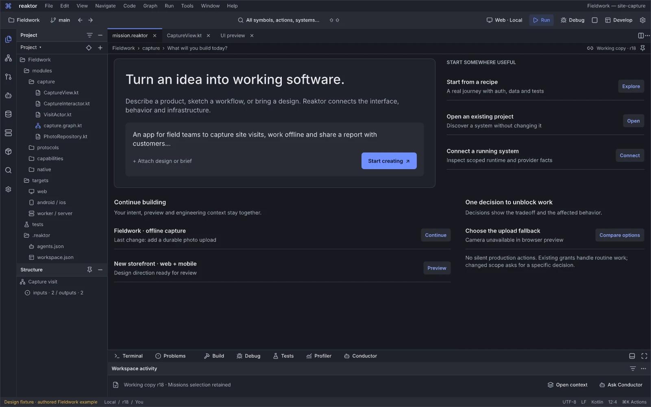Click Explore for Start from a recipe
This screenshot has width=651, height=407.
pos(631,86)
